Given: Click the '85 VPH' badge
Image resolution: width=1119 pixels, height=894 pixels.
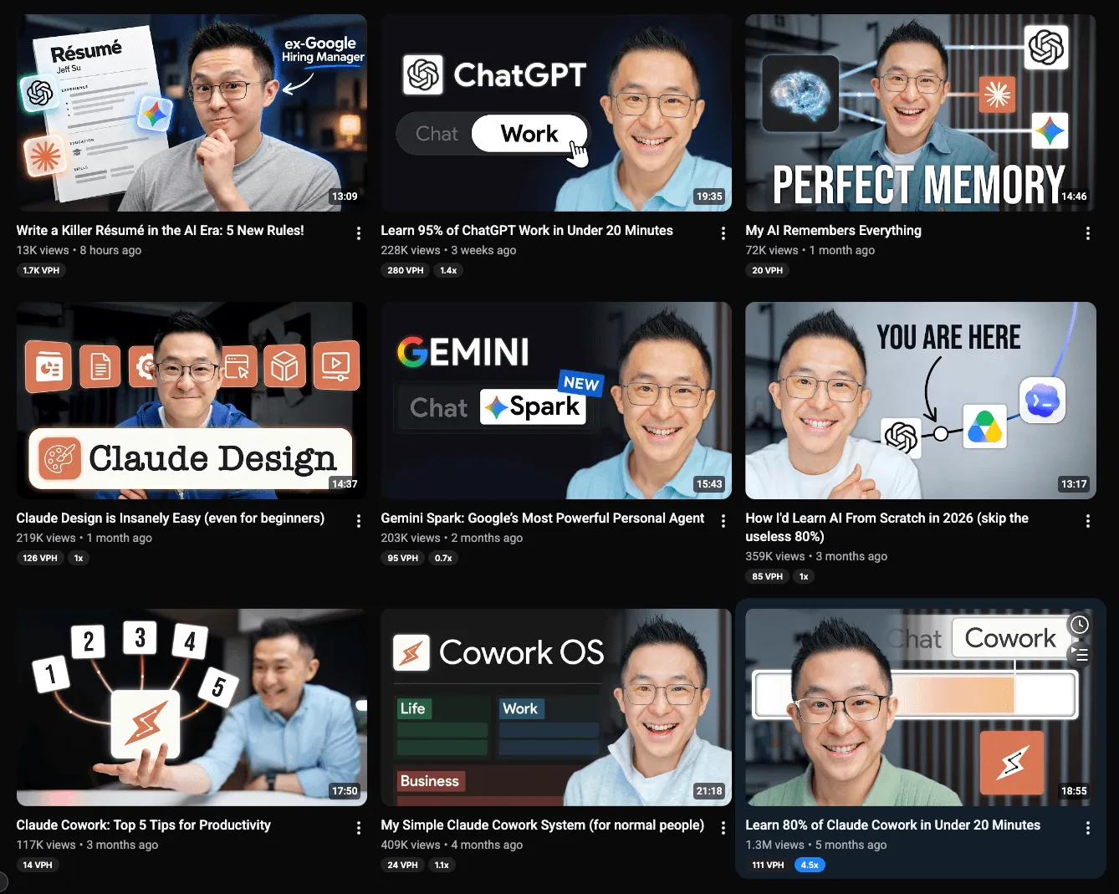Looking at the screenshot, I should click(x=768, y=576).
